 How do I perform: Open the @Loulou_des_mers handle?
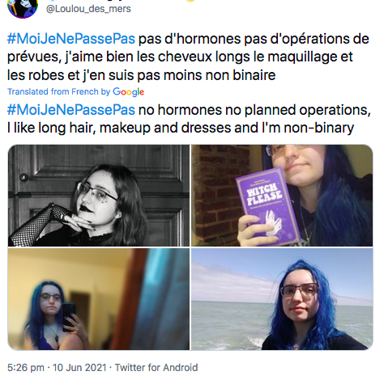(x=88, y=9)
